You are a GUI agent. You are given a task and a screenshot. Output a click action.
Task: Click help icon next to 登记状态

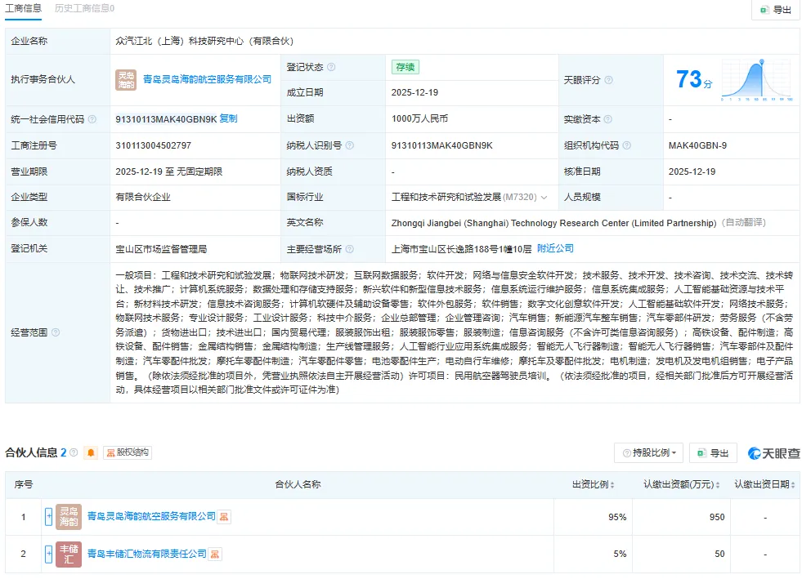(x=331, y=67)
